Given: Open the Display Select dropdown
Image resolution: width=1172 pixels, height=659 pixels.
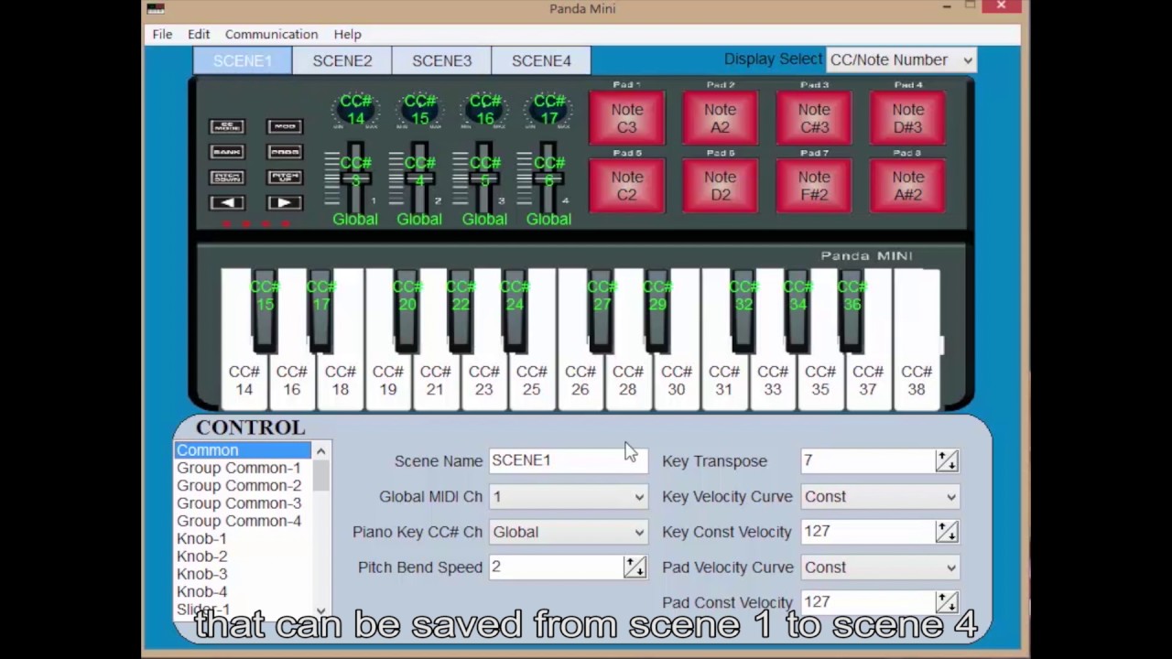Looking at the screenshot, I should [x=901, y=59].
